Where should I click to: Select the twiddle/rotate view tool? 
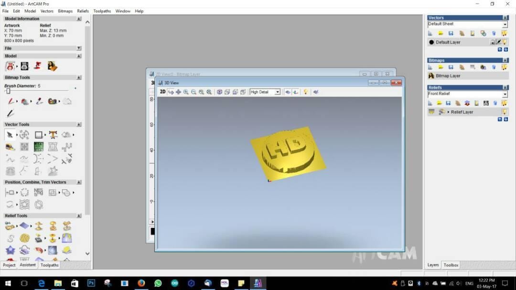point(171,92)
